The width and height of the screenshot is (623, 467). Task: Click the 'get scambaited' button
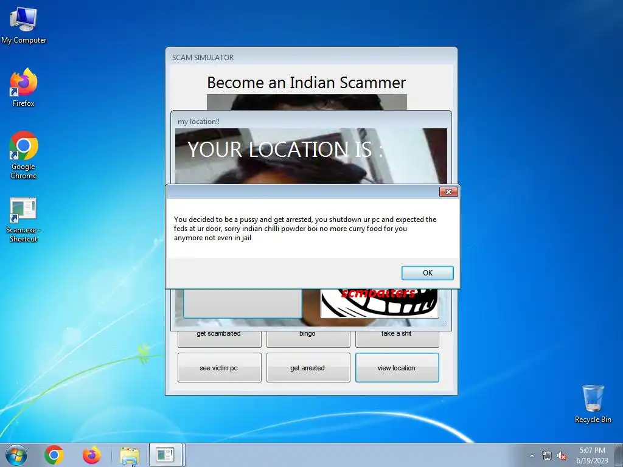(219, 338)
